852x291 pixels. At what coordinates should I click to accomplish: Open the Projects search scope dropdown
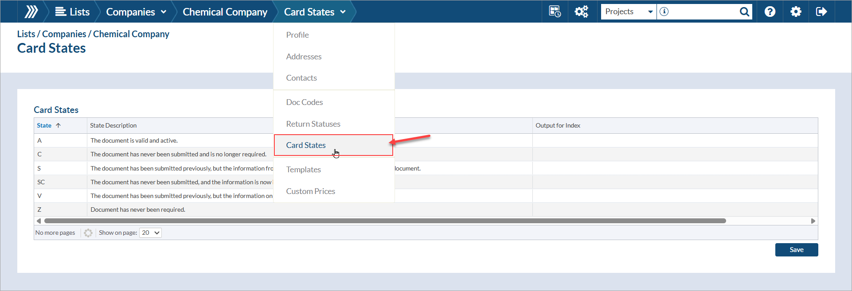[629, 12]
